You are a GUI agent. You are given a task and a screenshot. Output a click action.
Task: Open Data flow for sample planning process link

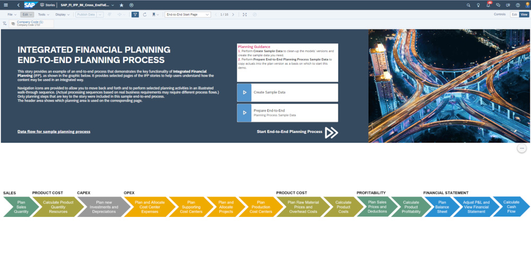coord(54,132)
